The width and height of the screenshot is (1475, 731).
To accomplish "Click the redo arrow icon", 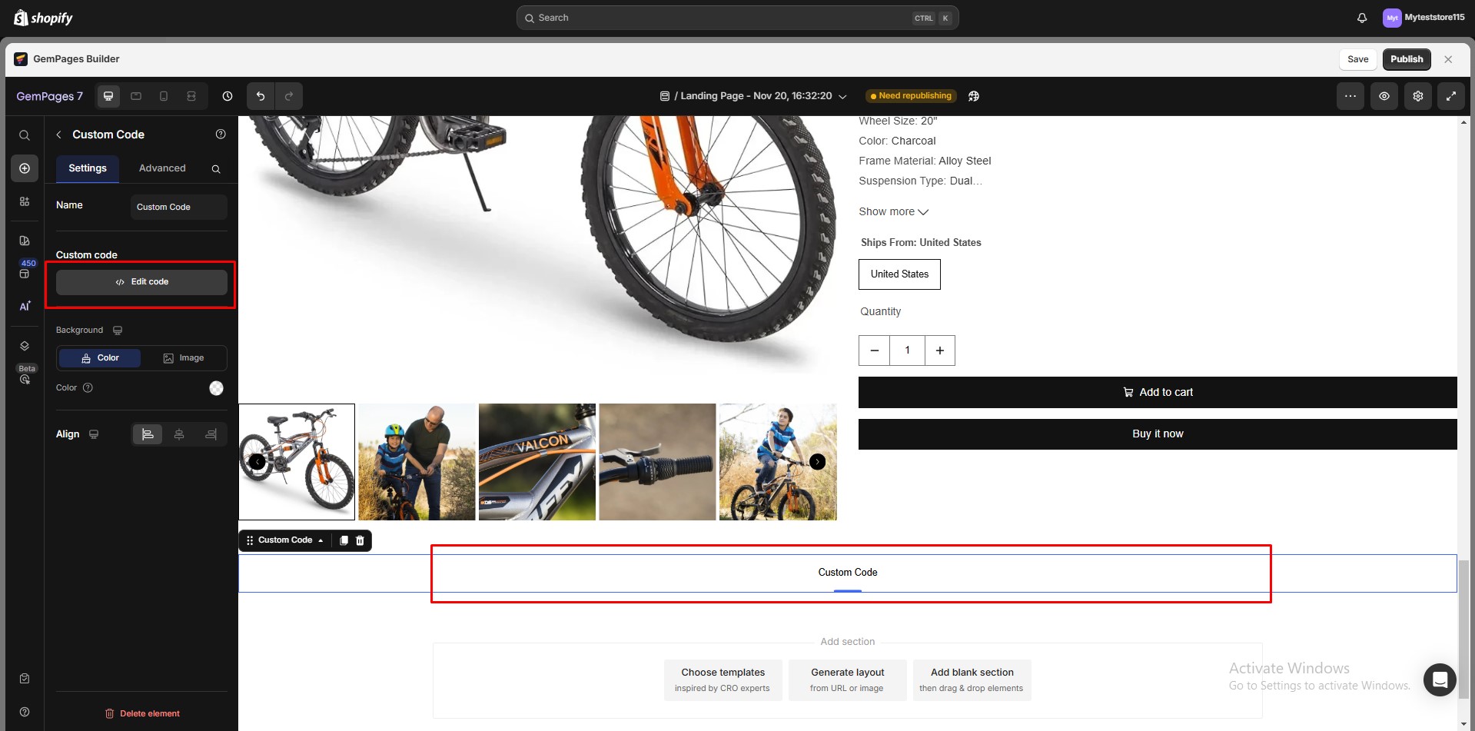I will coord(289,95).
